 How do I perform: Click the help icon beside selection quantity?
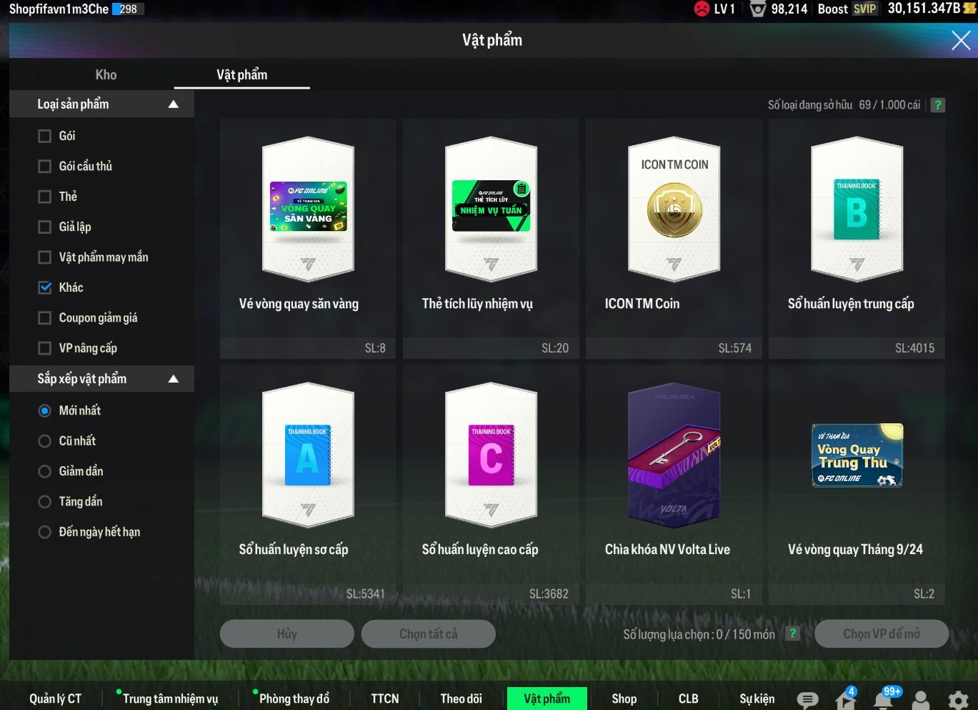[792, 633]
